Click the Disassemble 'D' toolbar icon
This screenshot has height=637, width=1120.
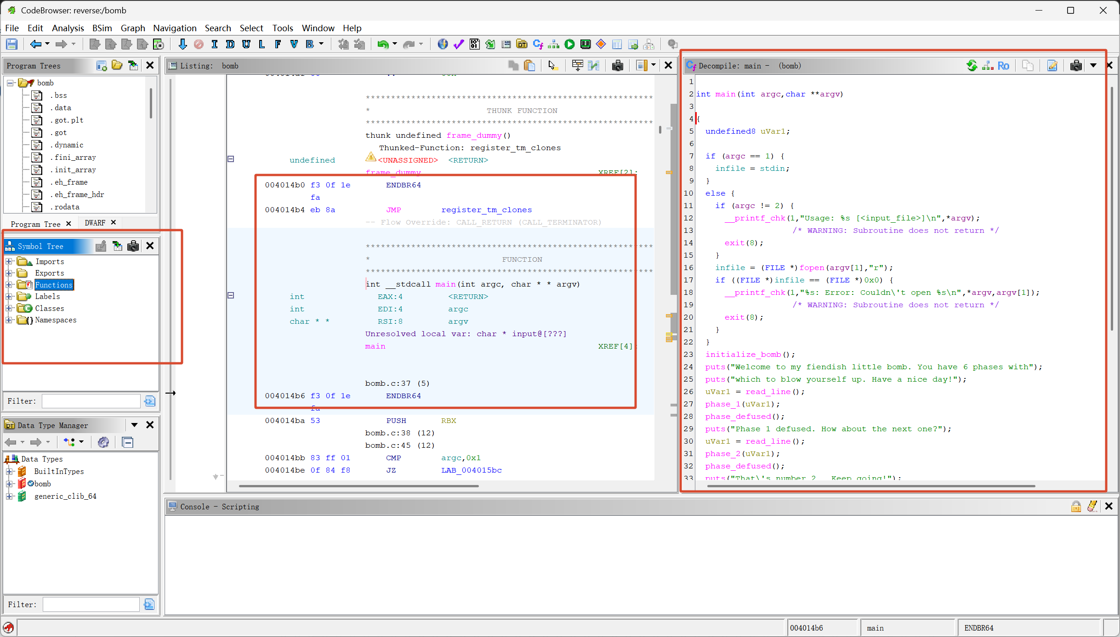click(230, 44)
